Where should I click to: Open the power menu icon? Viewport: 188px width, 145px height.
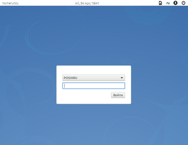tap(183, 3)
